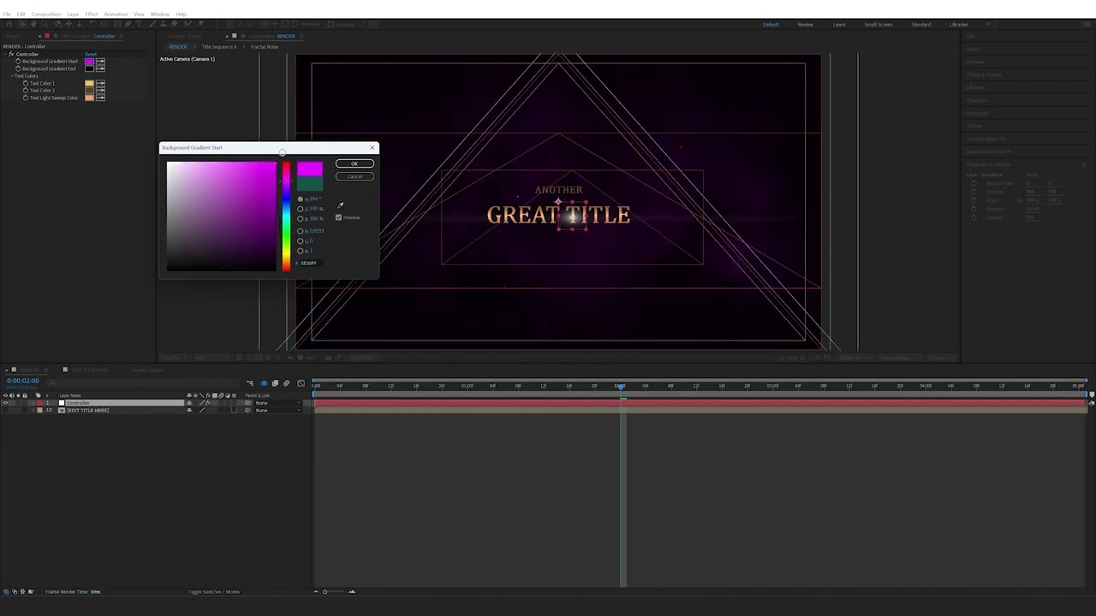Toggle stopwatch for Background Gradient Start
Viewport: 1096px width, 616px height.
[x=18, y=62]
